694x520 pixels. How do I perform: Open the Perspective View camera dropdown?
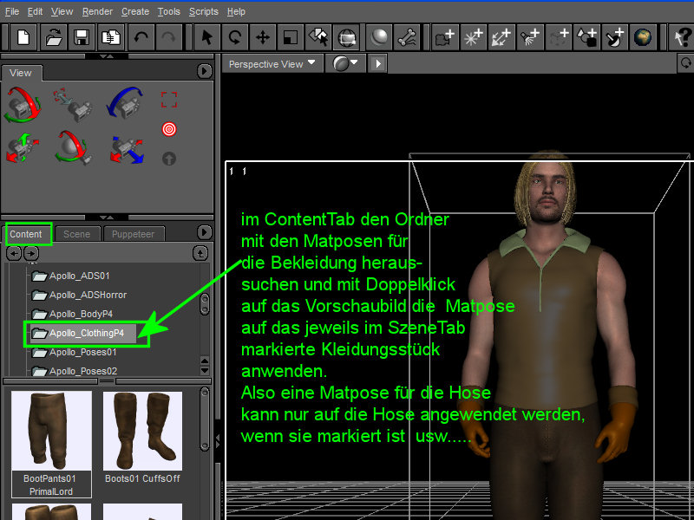(x=272, y=64)
